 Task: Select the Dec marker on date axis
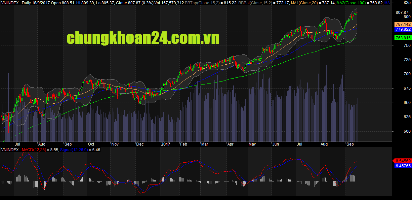coord(140,144)
